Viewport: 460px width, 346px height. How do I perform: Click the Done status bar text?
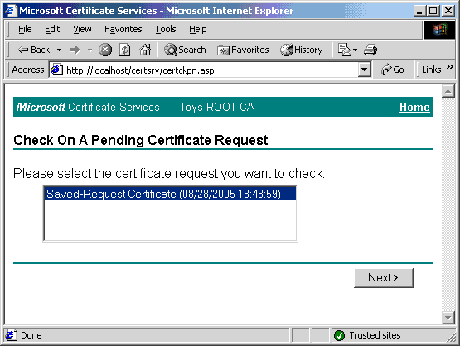tap(31, 335)
